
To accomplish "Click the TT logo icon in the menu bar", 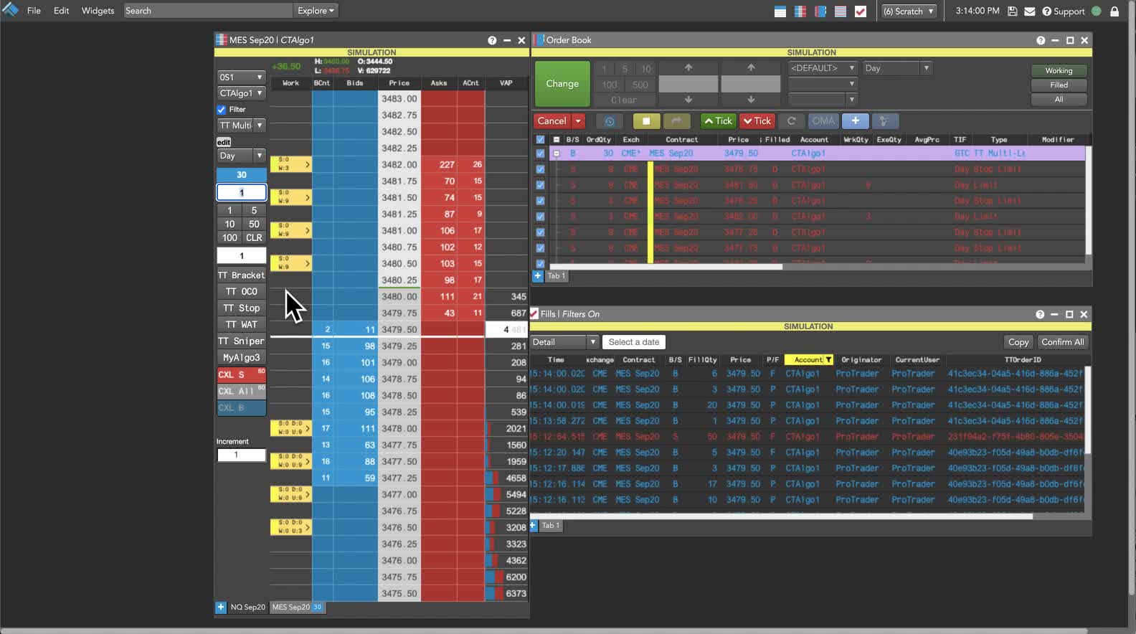I will 10,10.
